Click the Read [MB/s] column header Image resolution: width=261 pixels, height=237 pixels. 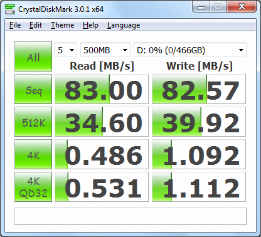click(x=102, y=66)
